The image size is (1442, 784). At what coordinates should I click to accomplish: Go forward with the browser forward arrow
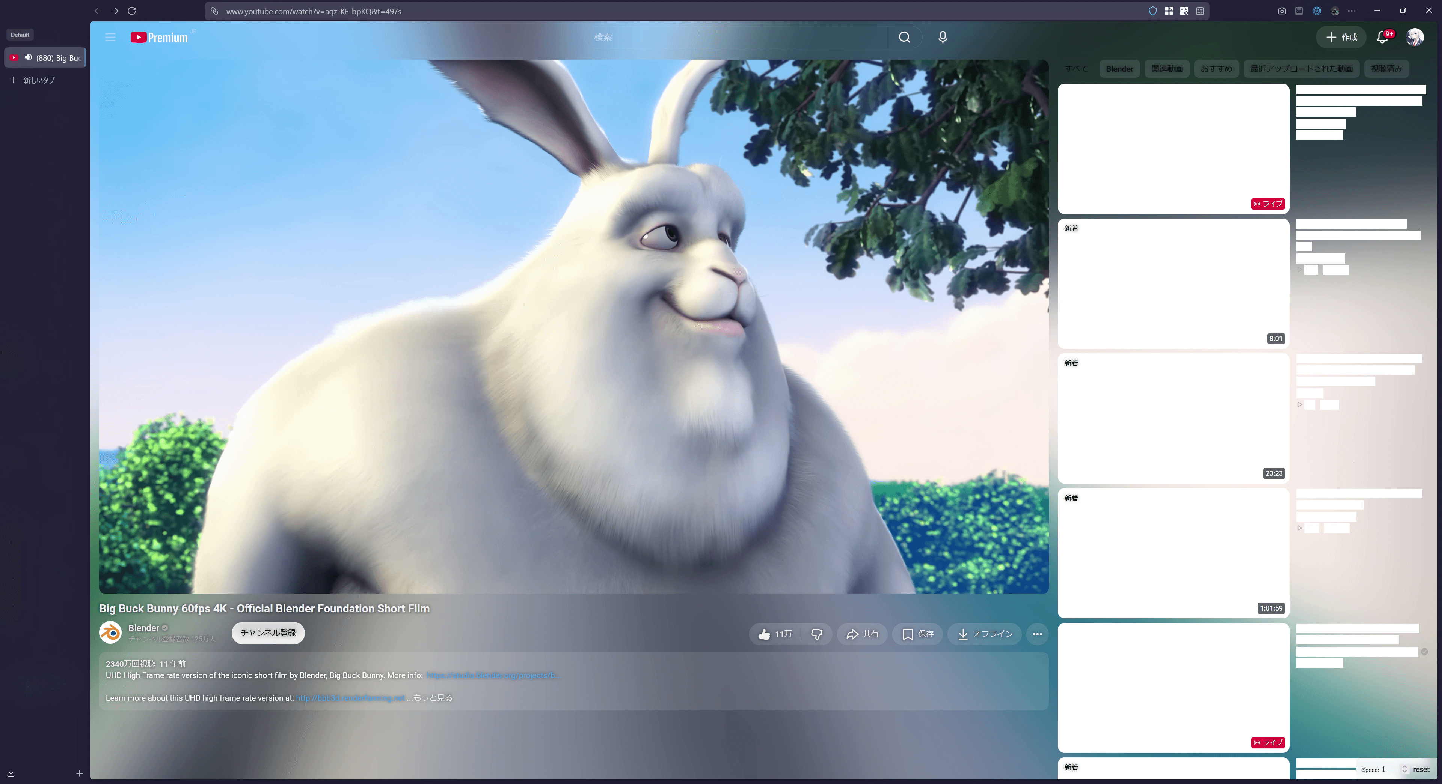[115, 11]
